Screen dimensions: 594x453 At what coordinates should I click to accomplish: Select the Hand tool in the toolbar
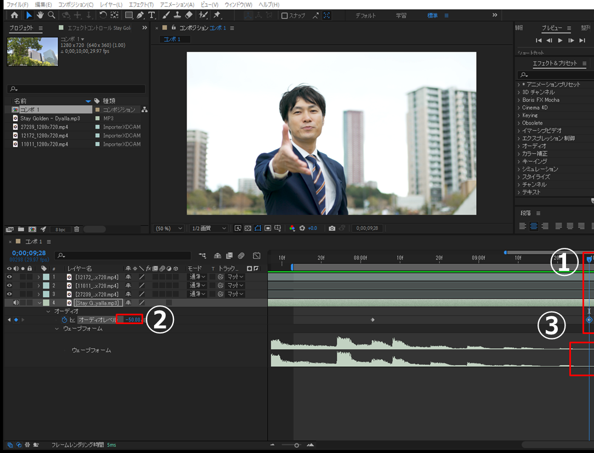click(x=40, y=15)
